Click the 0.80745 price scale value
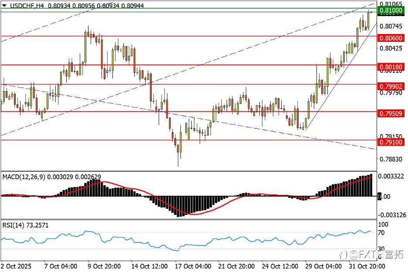Image resolution: width=408 pixels, height=272 pixels. (x=391, y=26)
